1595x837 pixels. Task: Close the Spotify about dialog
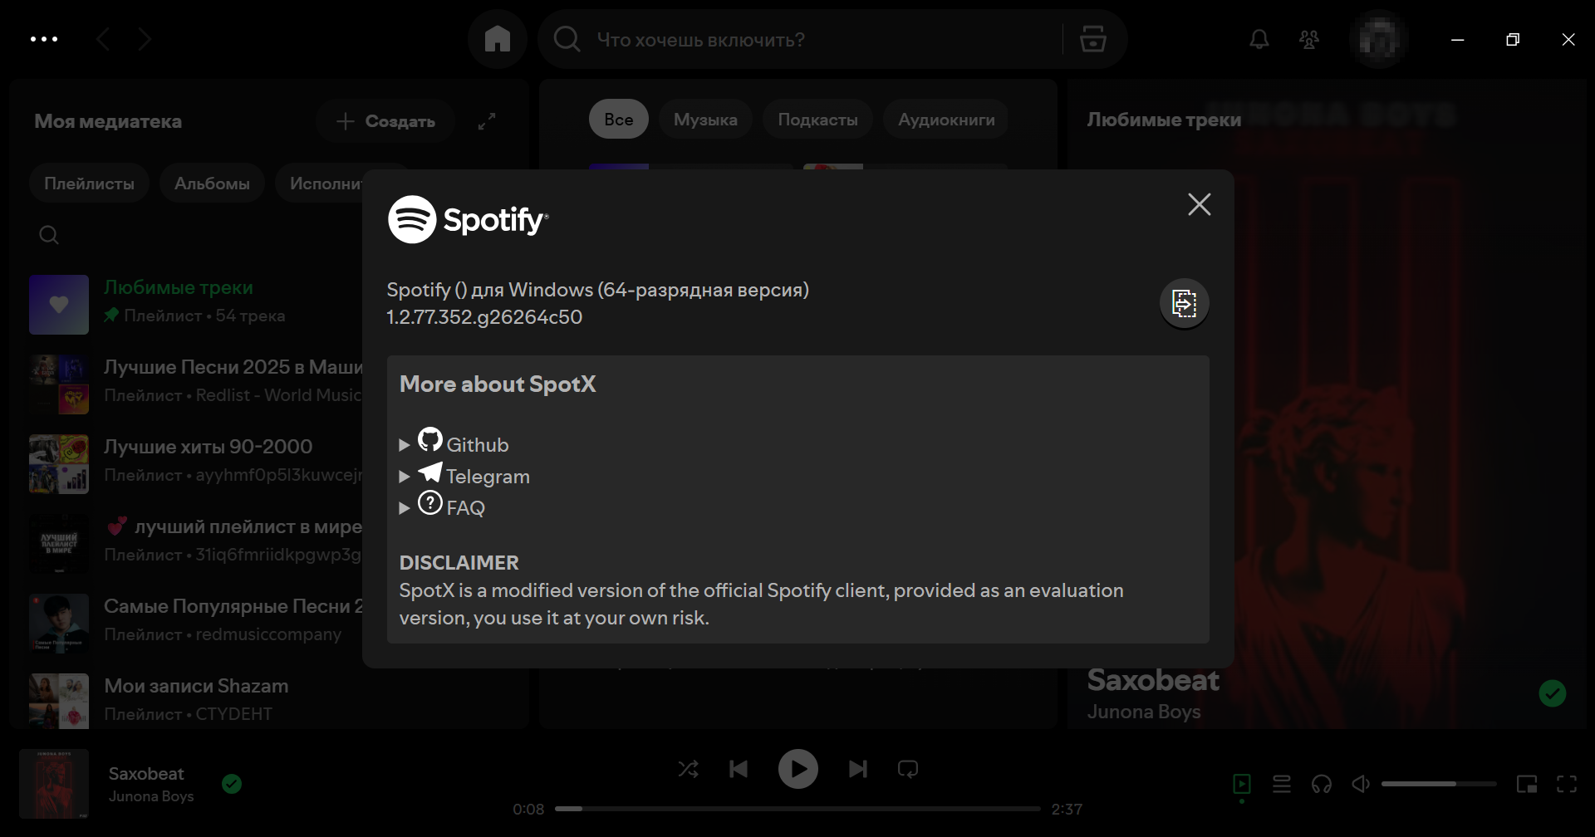pyautogui.click(x=1199, y=204)
